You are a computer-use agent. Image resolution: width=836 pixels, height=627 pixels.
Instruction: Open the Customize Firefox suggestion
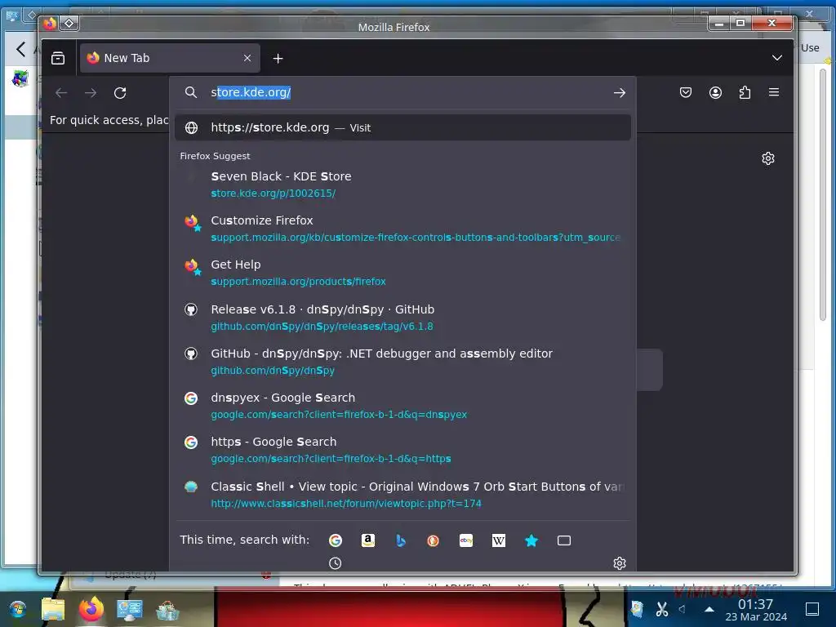pyautogui.click(x=402, y=229)
